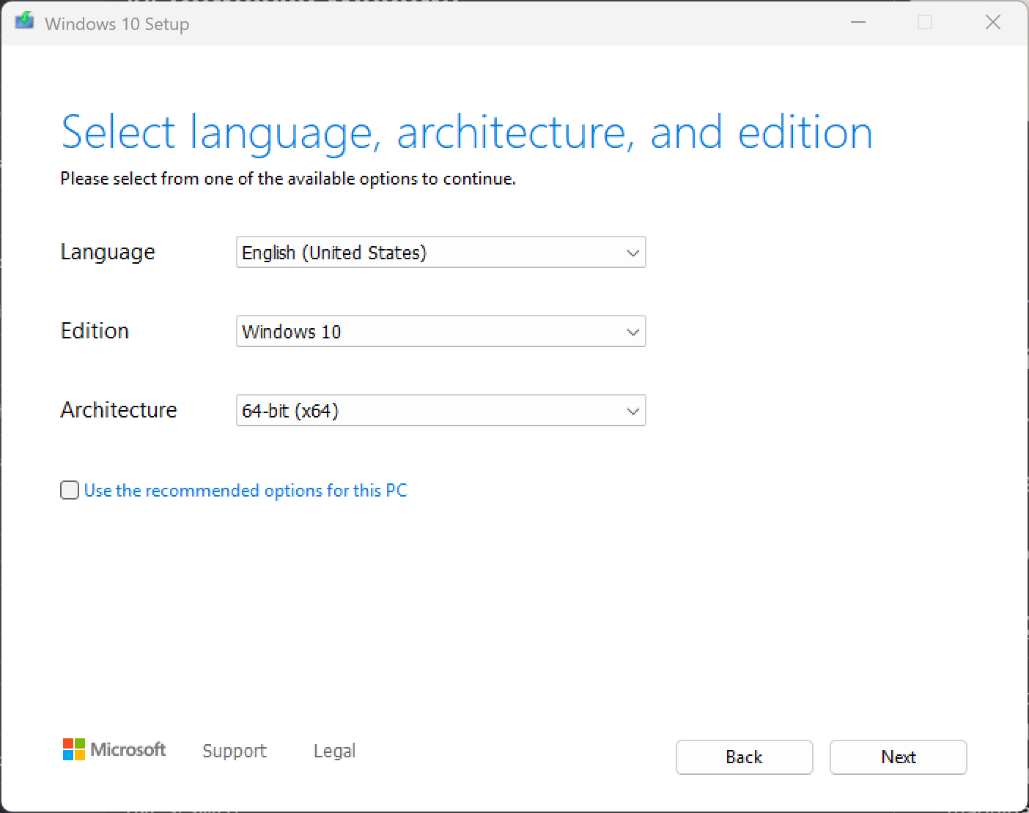This screenshot has width=1029, height=813.
Task: Click the 'Select language, architecture, and edition' heading
Action: pyautogui.click(x=467, y=133)
